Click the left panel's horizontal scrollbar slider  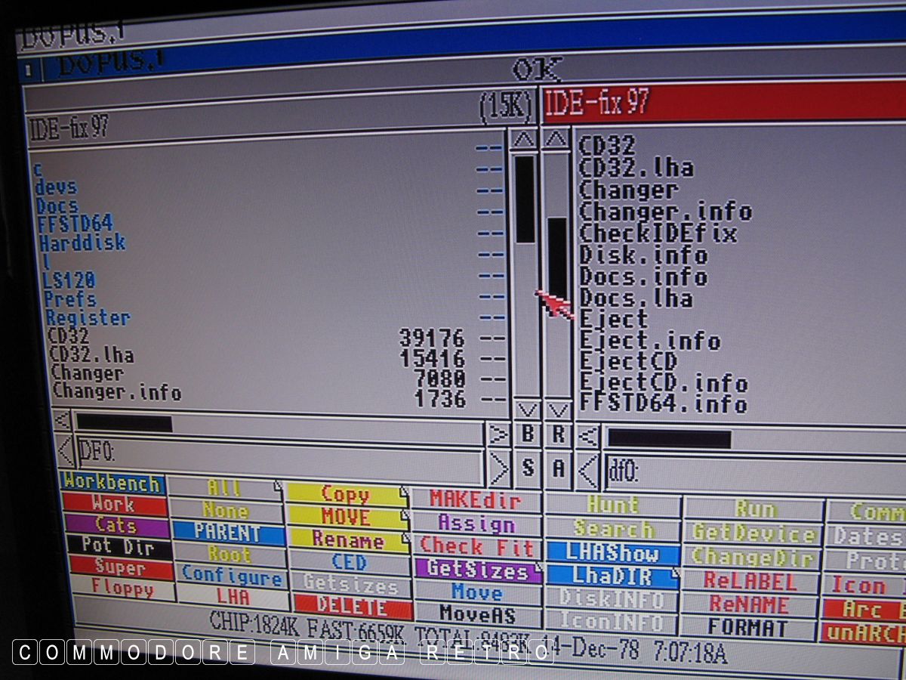coord(125,423)
